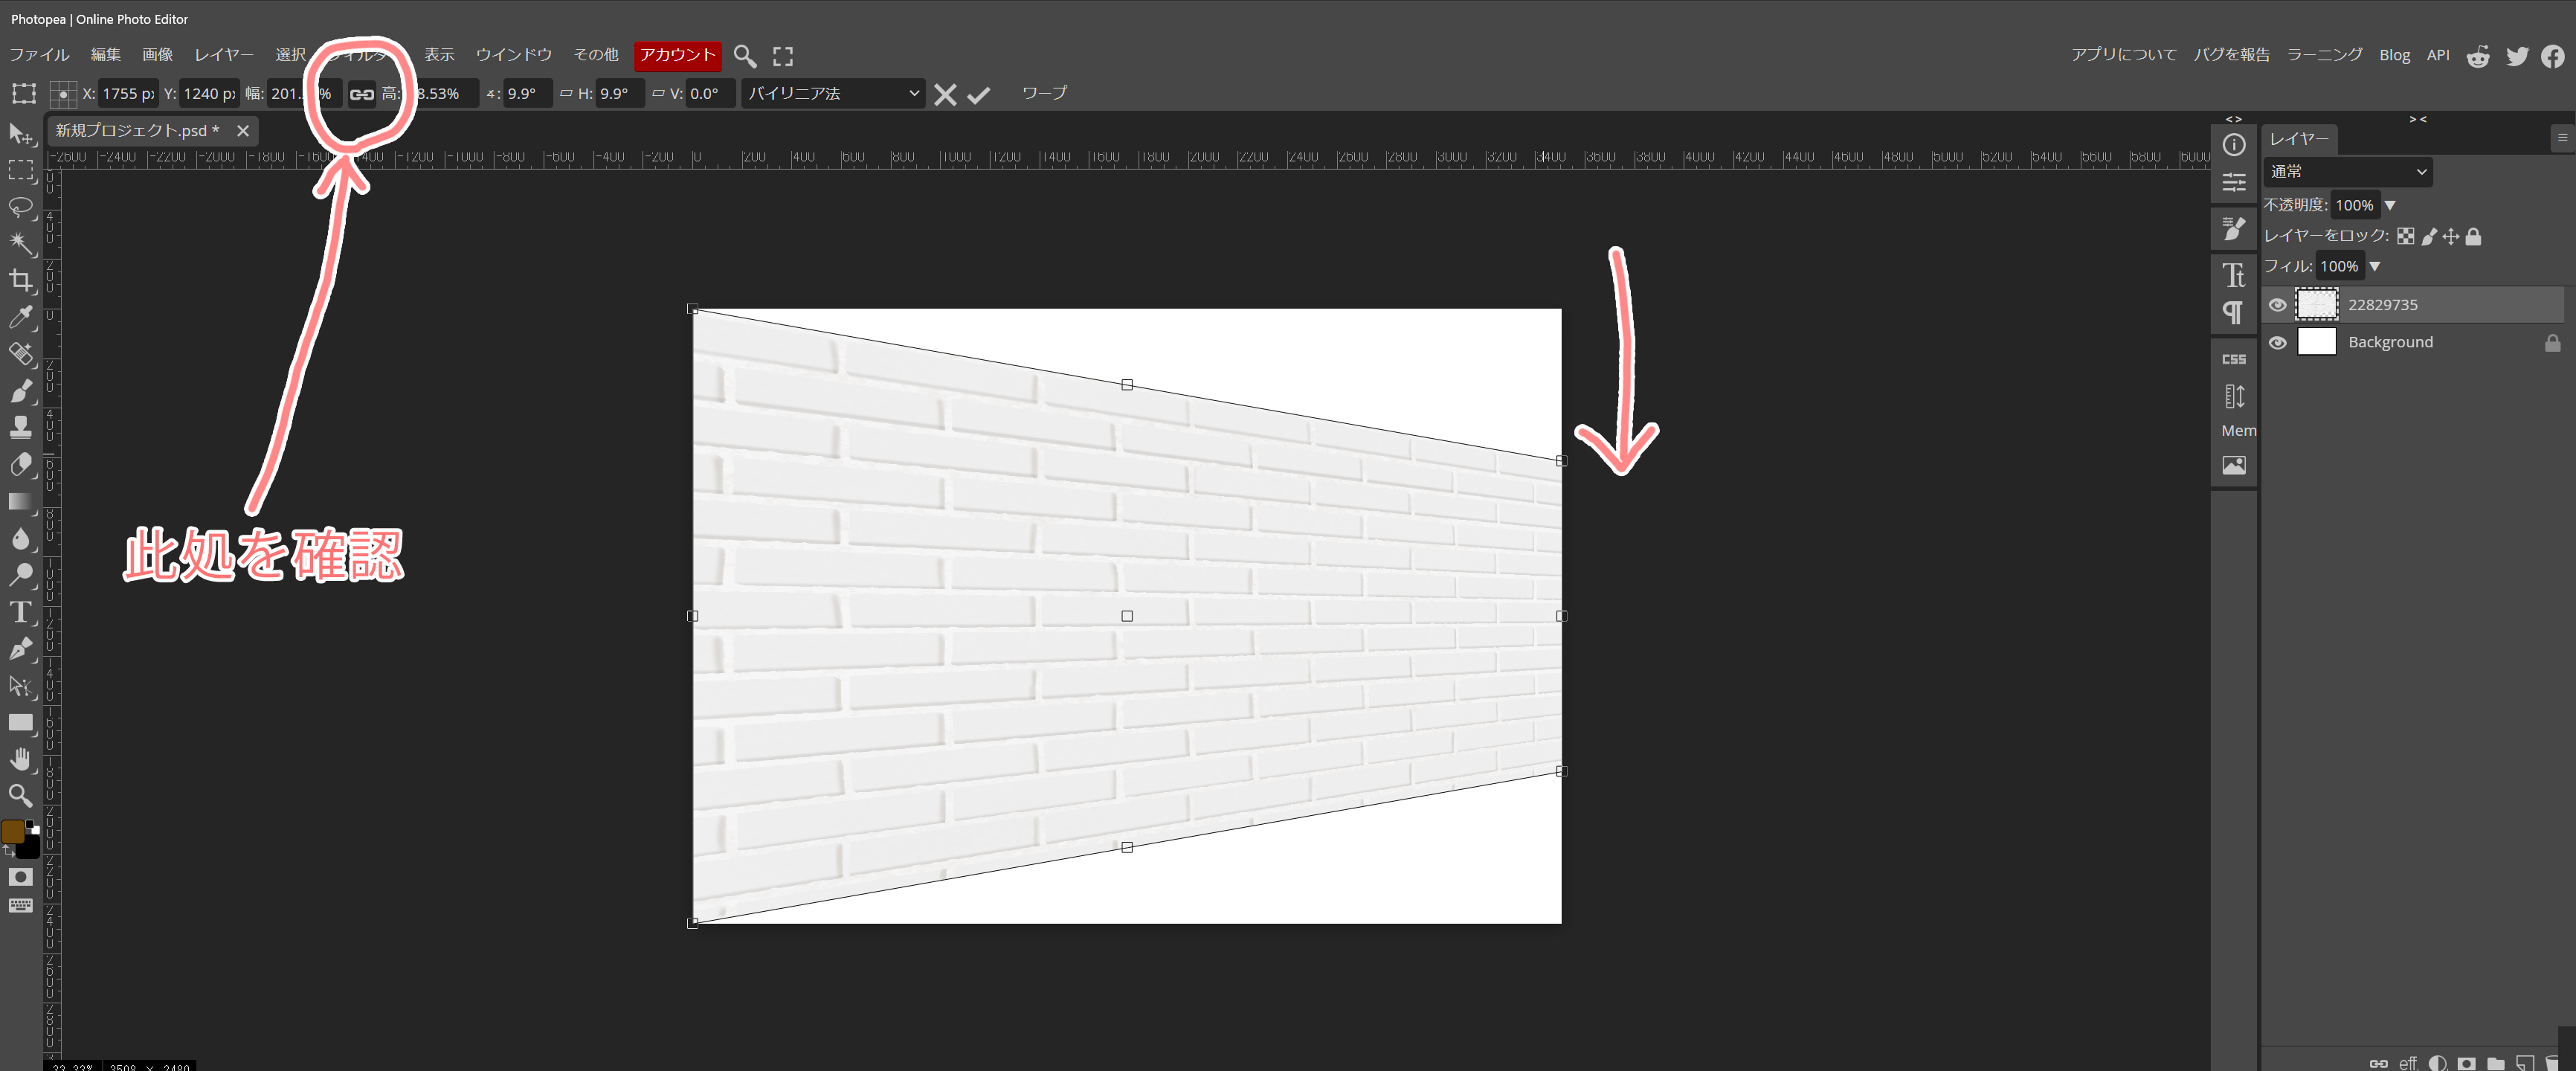Viewport: 2576px width, 1071px height.
Task: Select the Type tool in left toolbar
Action: 20,612
